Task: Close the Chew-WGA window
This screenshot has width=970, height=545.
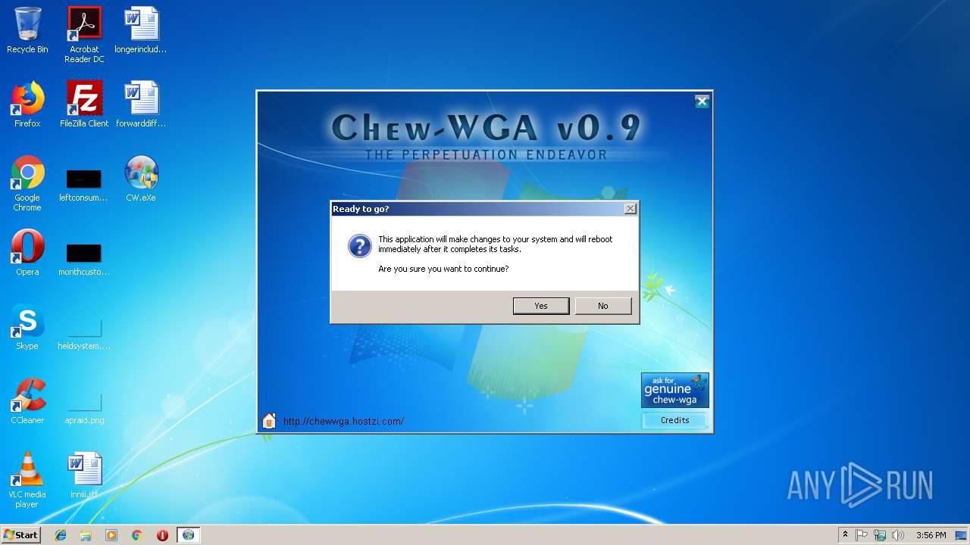Action: point(702,101)
